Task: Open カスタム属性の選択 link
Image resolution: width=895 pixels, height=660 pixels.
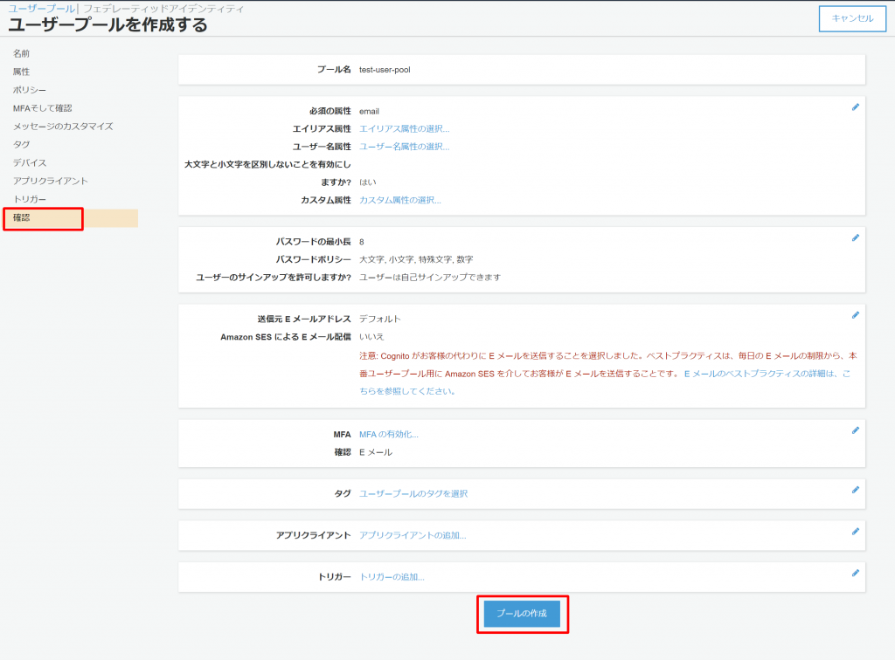Action: pyautogui.click(x=399, y=200)
